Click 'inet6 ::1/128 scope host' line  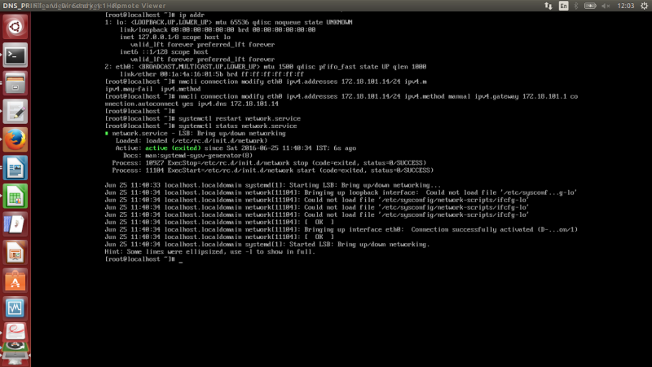point(164,52)
